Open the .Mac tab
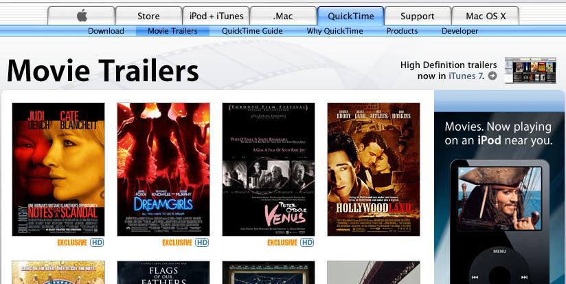 [282, 16]
